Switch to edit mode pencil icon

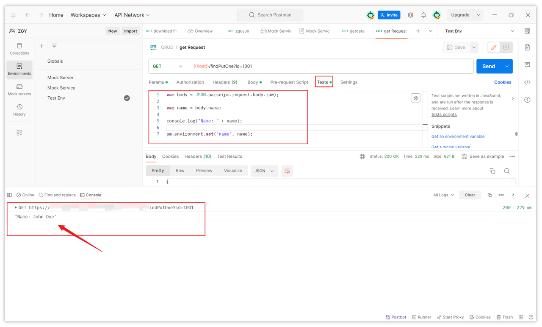[494, 48]
